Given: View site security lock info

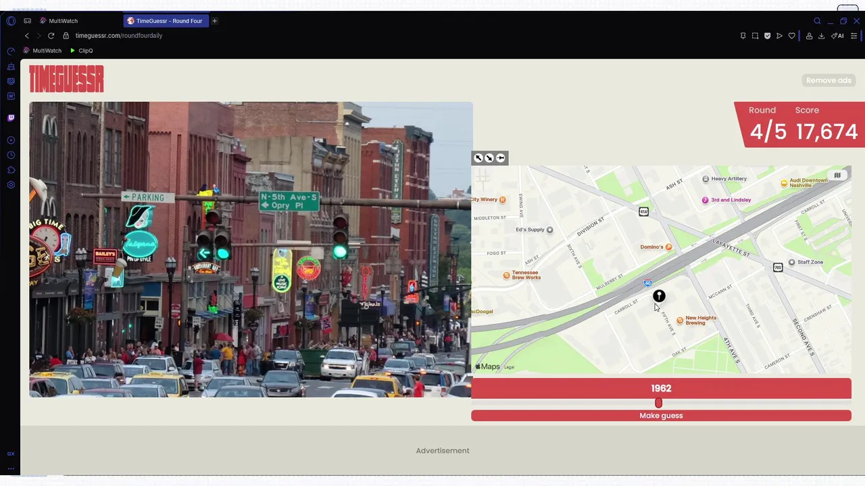Looking at the screenshot, I should pyautogui.click(x=66, y=36).
